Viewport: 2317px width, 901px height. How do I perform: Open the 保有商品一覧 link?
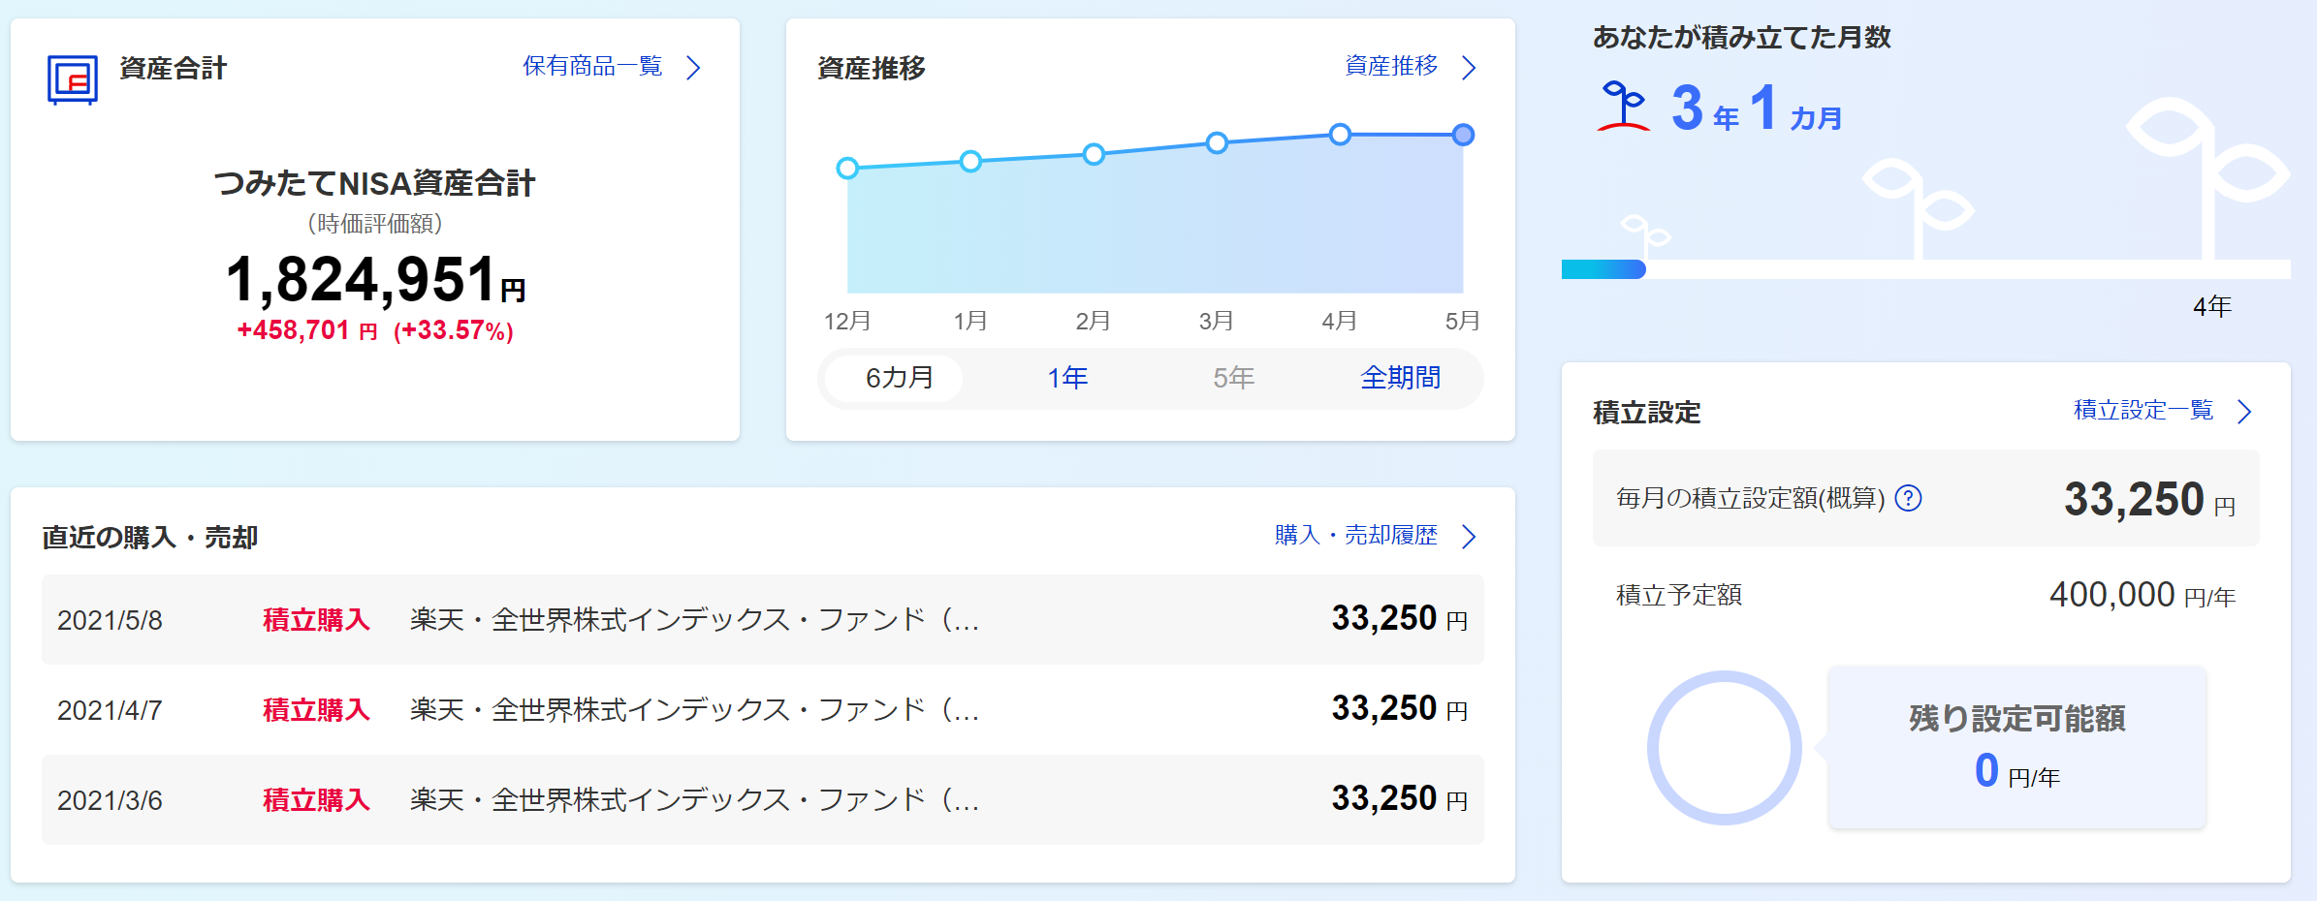tap(592, 66)
